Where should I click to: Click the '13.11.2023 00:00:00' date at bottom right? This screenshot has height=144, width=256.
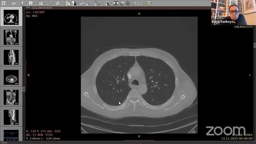tap(237, 139)
